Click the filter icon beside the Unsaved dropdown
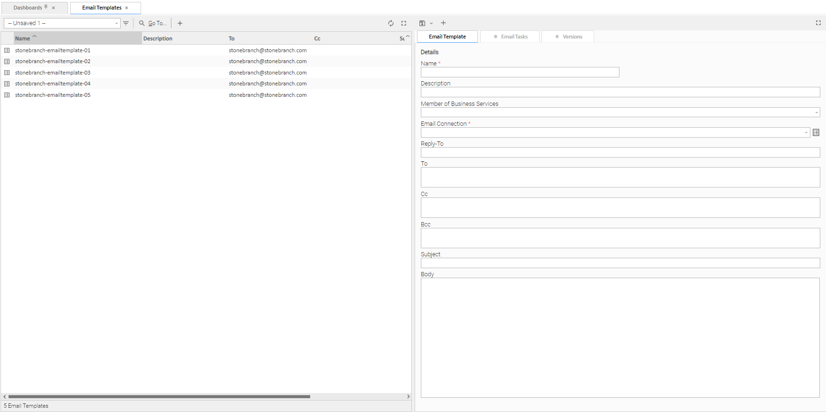 tap(126, 23)
